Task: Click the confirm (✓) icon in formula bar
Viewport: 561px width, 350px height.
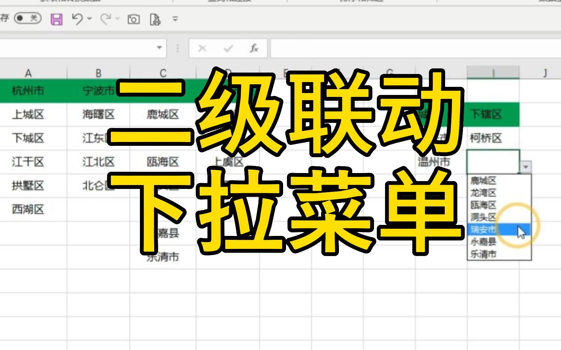Action: (x=228, y=49)
